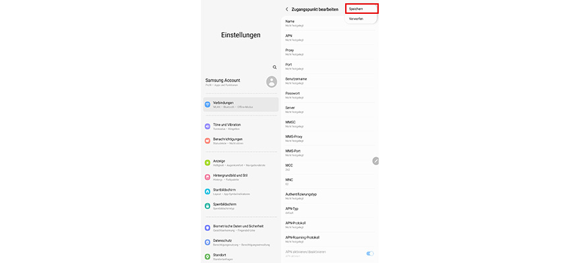The image size is (579, 263).
Task: Open the APN-Roaming-Protokoll selection
Action: coord(330,239)
